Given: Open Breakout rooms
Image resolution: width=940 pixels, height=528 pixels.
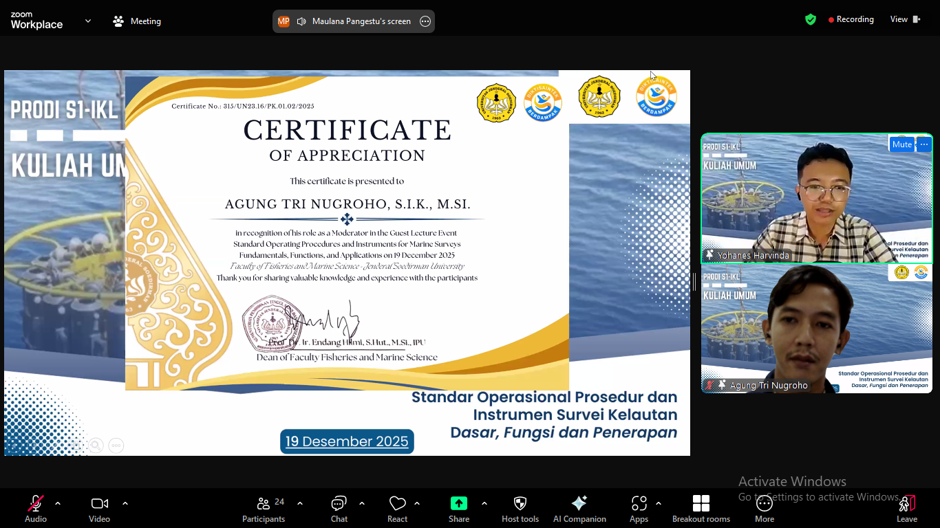Looking at the screenshot, I should (x=701, y=508).
